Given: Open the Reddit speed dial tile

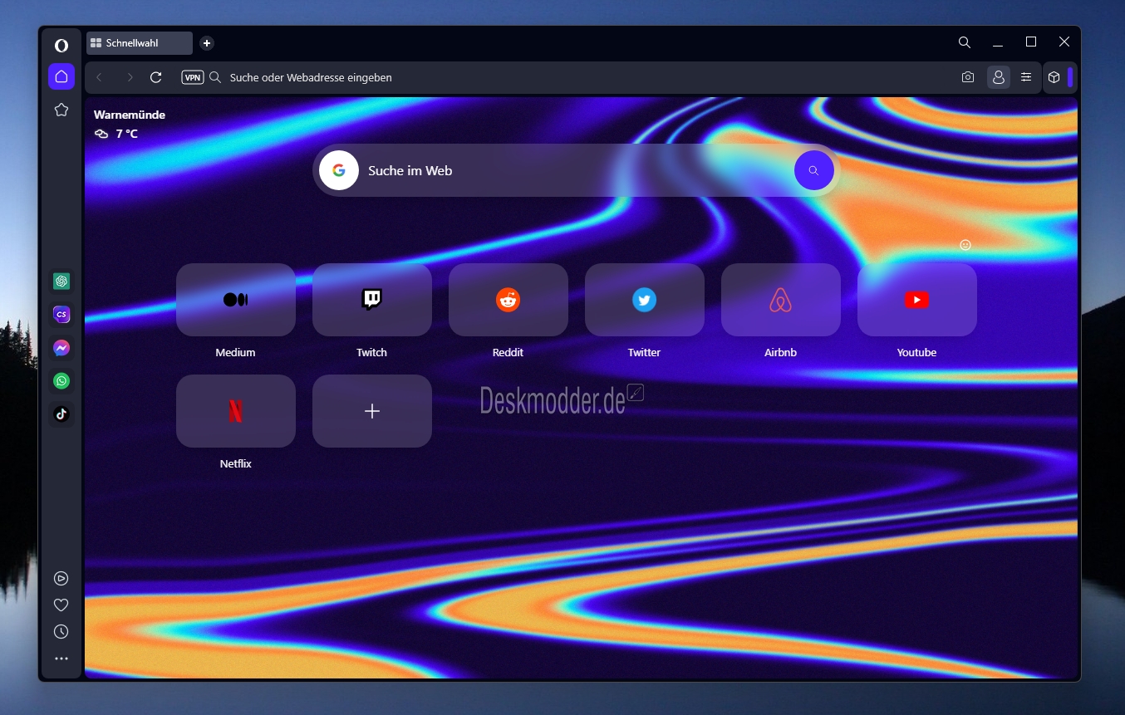Looking at the screenshot, I should [x=508, y=300].
